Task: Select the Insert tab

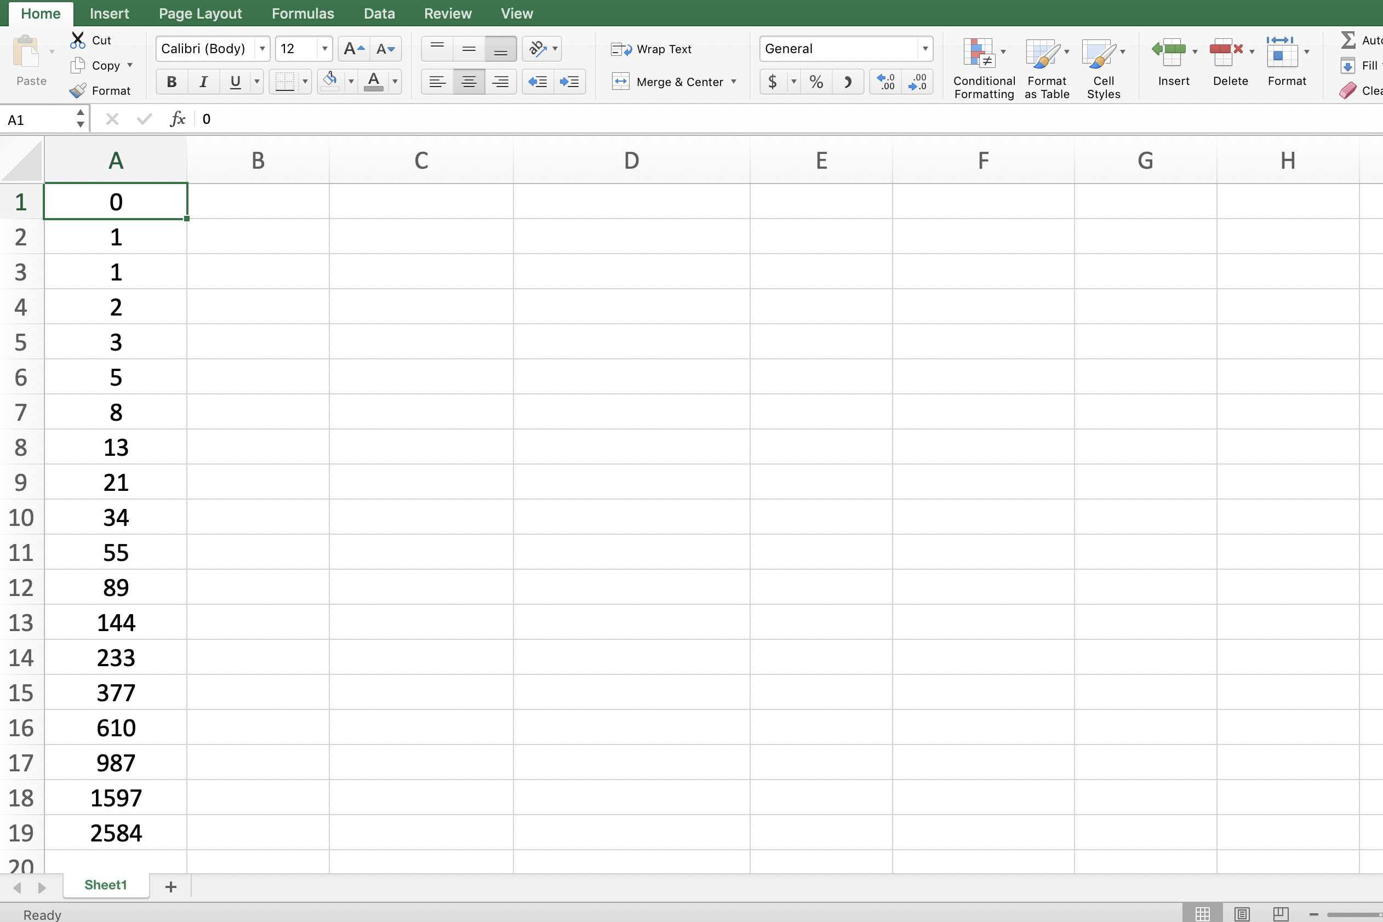Action: 109,13
